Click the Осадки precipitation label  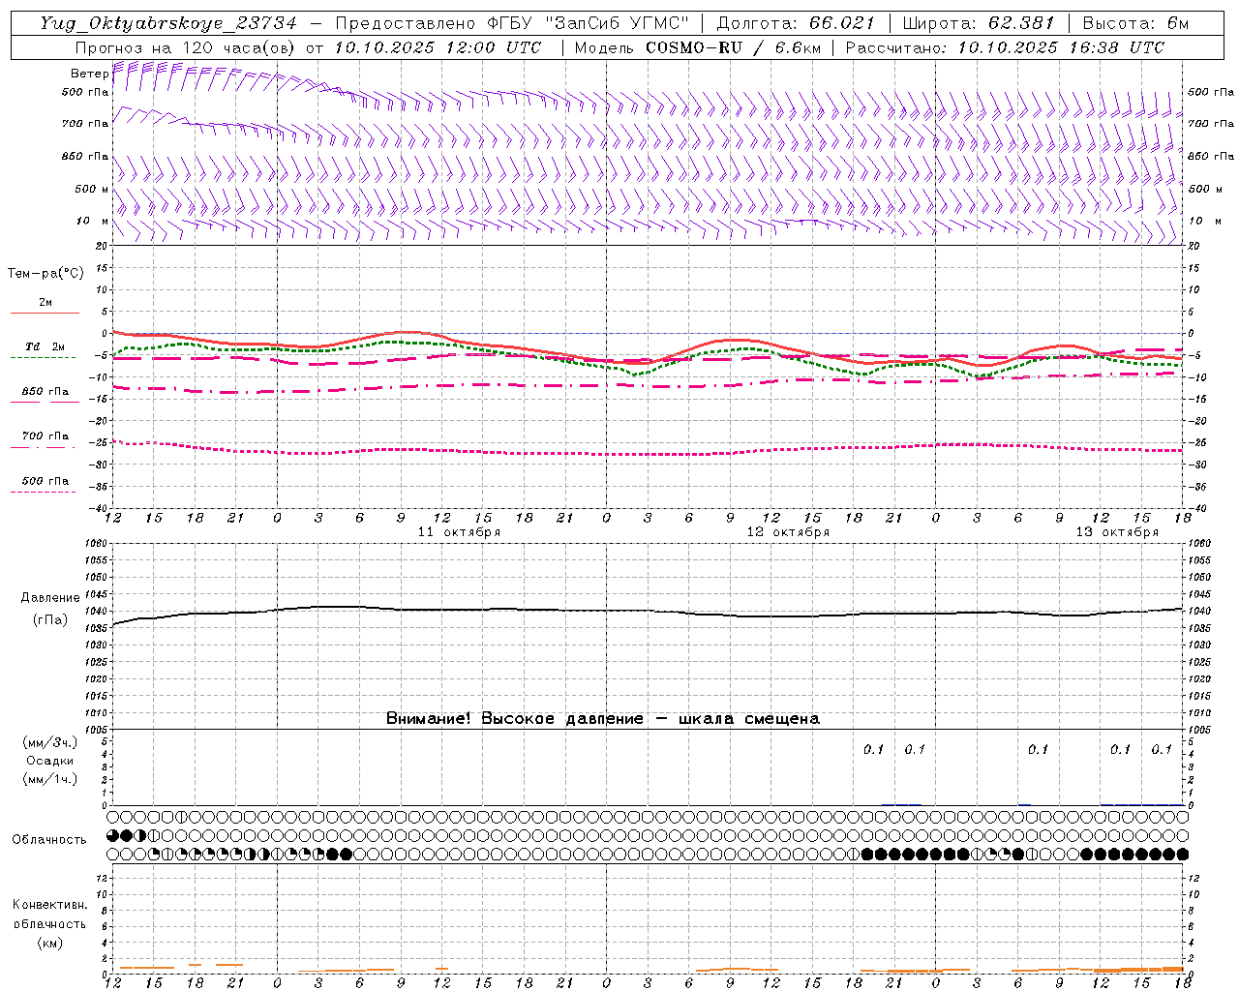coord(50,761)
